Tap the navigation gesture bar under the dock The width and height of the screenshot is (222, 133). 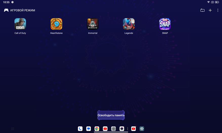(111, 132)
